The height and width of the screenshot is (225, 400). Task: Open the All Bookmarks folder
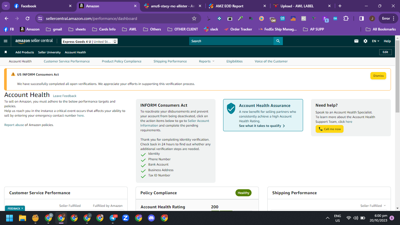click(381, 29)
